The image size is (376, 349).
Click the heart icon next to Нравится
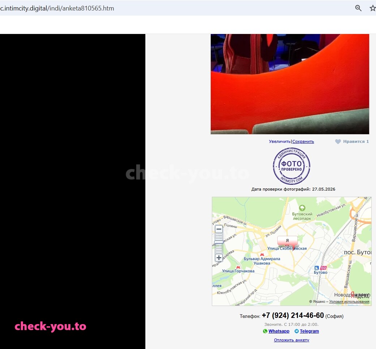(338, 141)
